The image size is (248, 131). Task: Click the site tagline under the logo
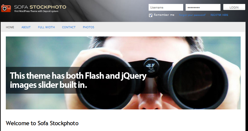[x=36, y=11]
